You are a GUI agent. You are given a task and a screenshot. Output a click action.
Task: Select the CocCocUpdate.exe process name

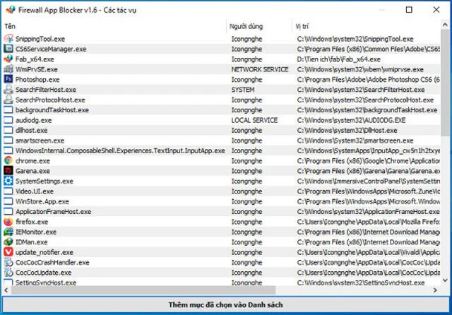pyautogui.click(x=43, y=273)
